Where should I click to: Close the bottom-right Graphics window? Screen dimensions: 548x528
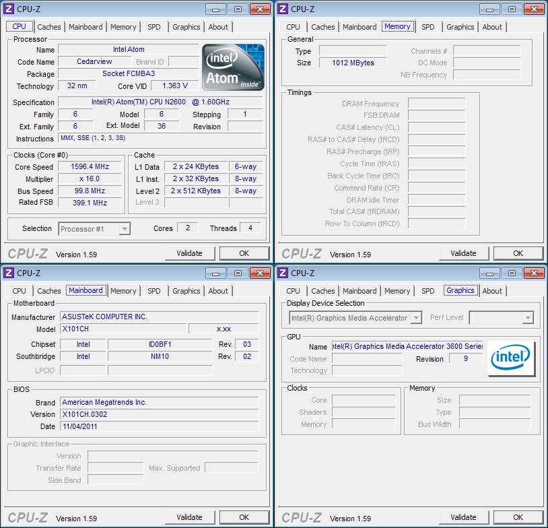coord(534,273)
